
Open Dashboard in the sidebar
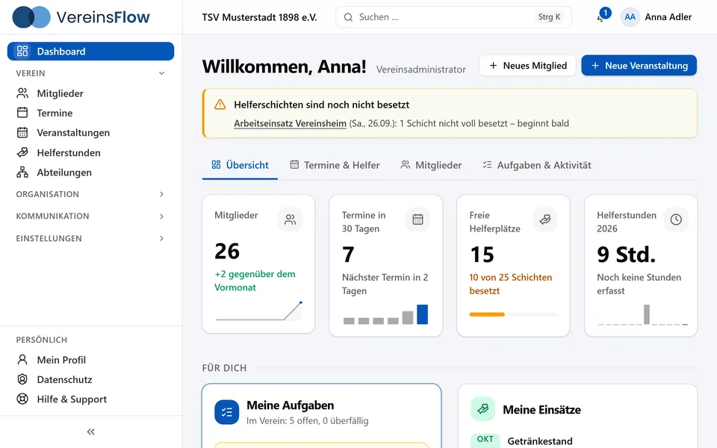pos(90,52)
